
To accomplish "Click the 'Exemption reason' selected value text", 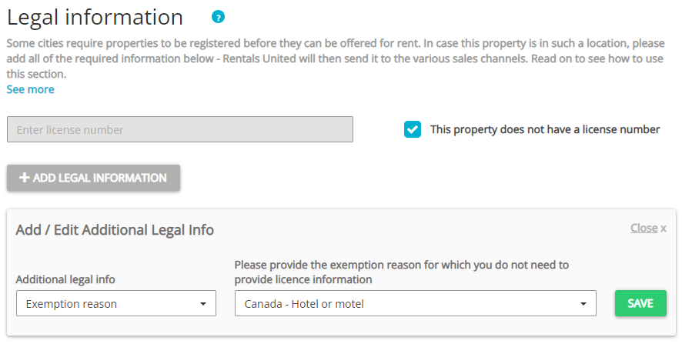I will point(72,304).
